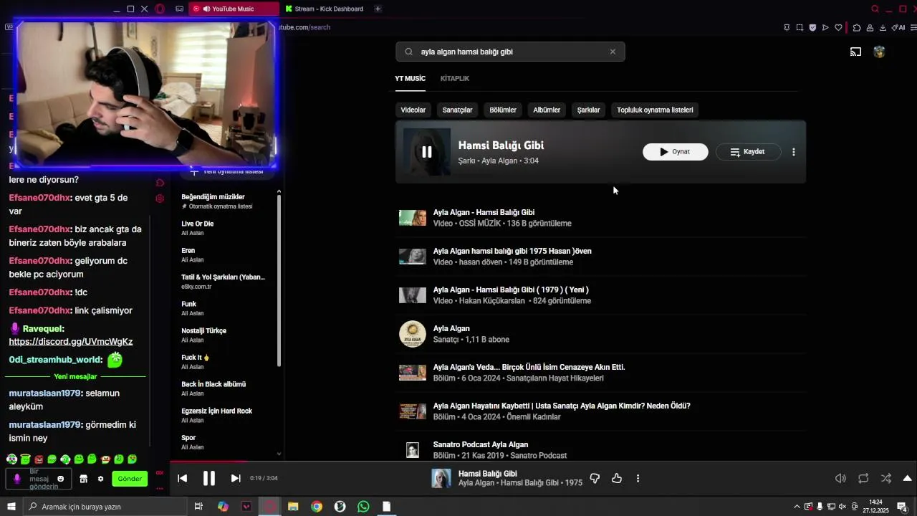
Task: Open top result three-dot options menu
Action: click(x=793, y=152)
